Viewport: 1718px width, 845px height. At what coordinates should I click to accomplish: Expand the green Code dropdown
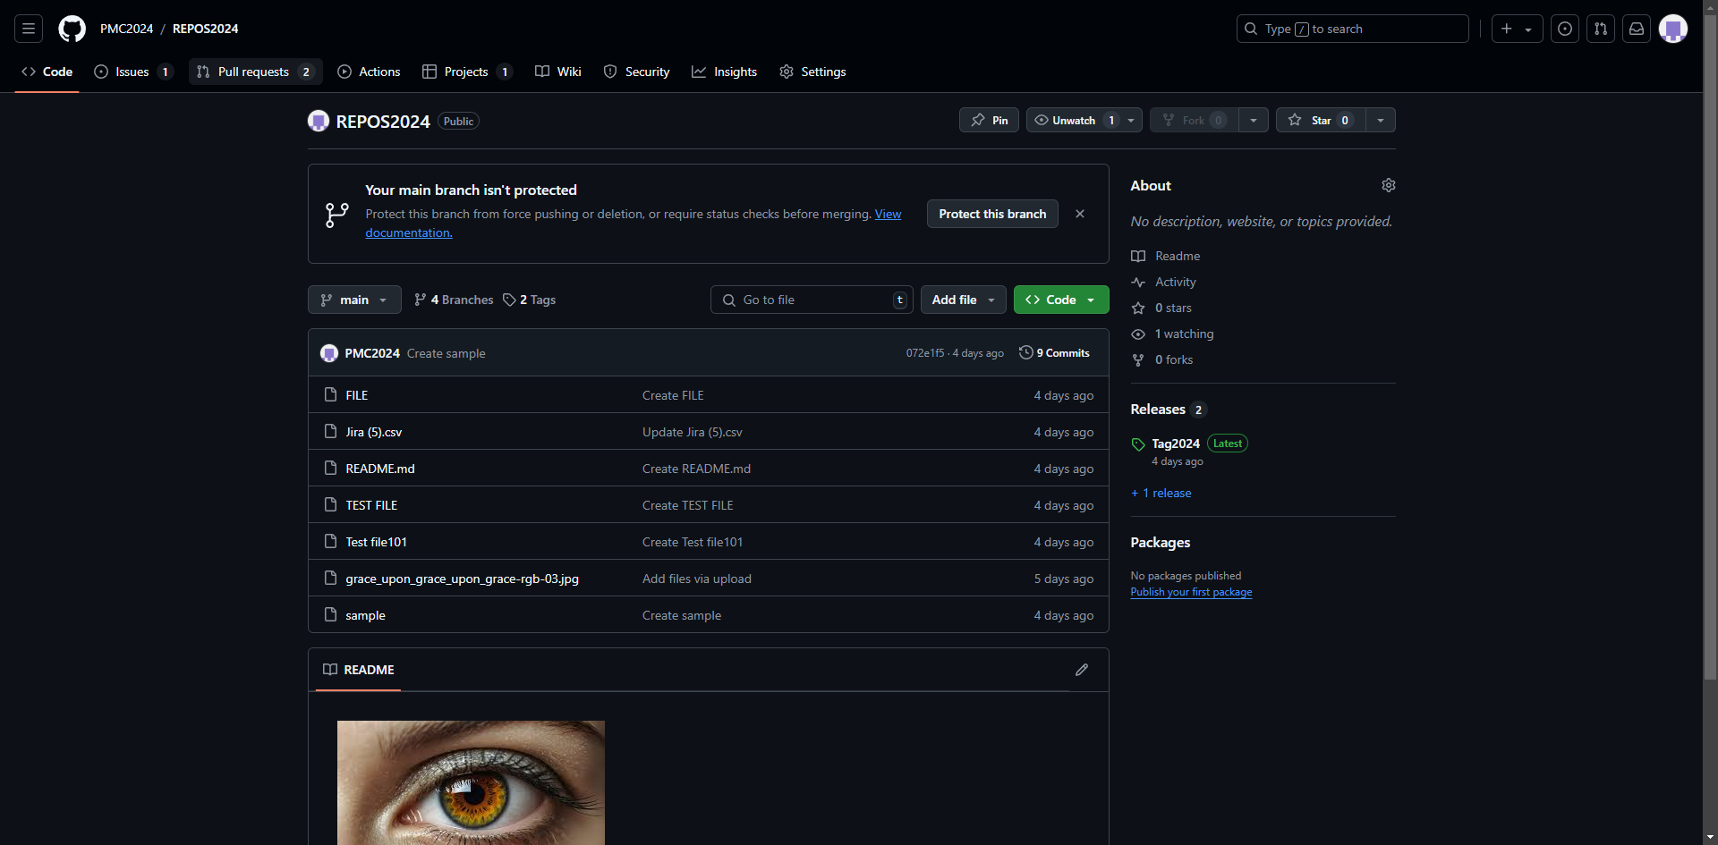point(1060,300)
